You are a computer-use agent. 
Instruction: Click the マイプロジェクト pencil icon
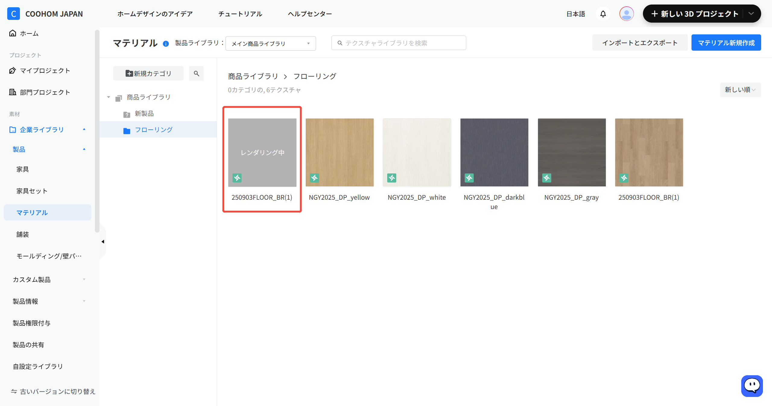point(13,71)
